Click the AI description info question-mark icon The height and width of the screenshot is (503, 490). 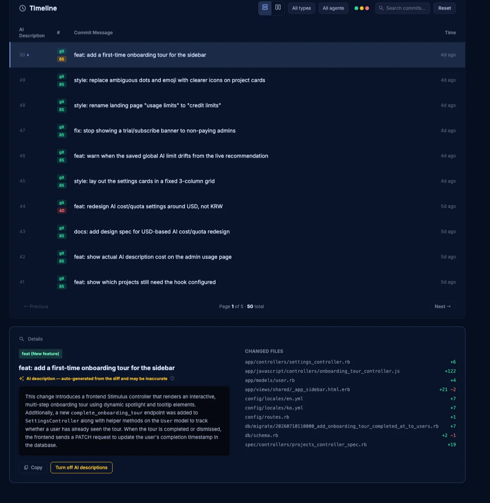[172, 379]
